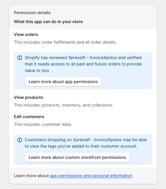Click the View products heading

pos(29,98)
